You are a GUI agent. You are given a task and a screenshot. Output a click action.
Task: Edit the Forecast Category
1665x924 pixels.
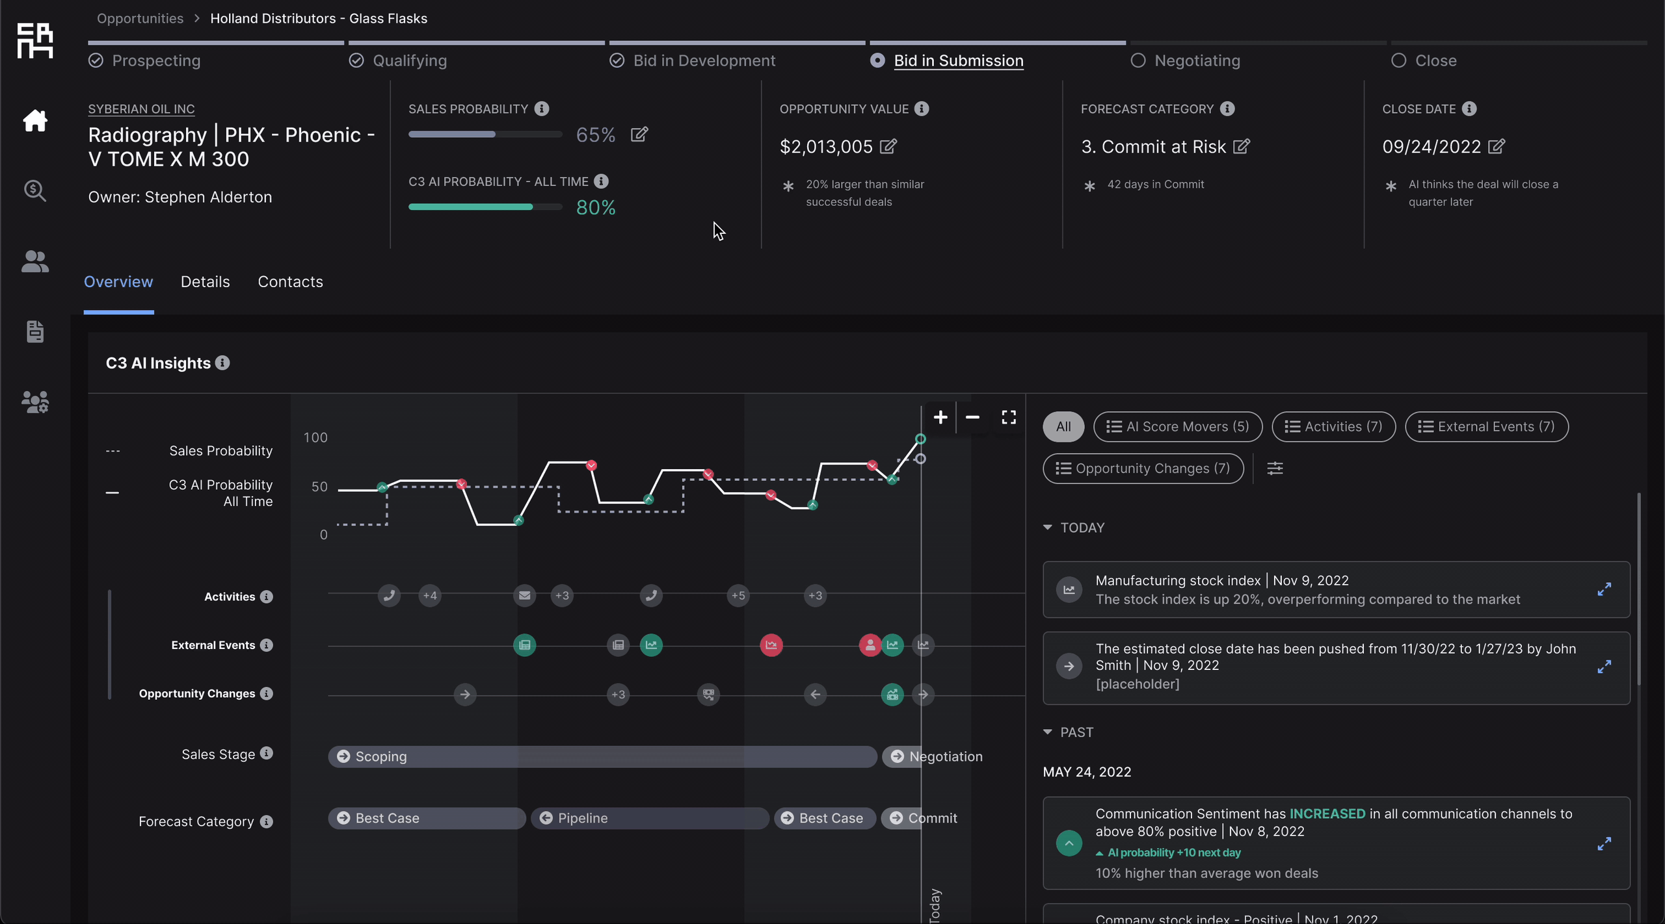[x=1242, y=146]
